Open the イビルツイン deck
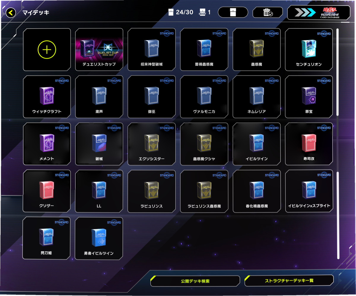The height and width of the screenshot is (296, 356). click(257, 144)
